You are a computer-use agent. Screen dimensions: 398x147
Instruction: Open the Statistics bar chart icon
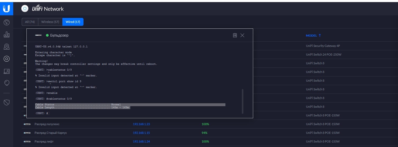(7, 35)
